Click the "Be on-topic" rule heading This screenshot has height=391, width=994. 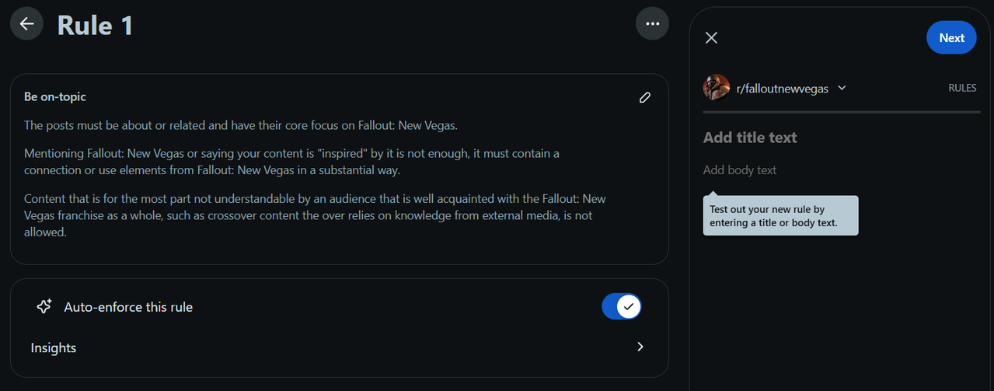tap(55, 97)
